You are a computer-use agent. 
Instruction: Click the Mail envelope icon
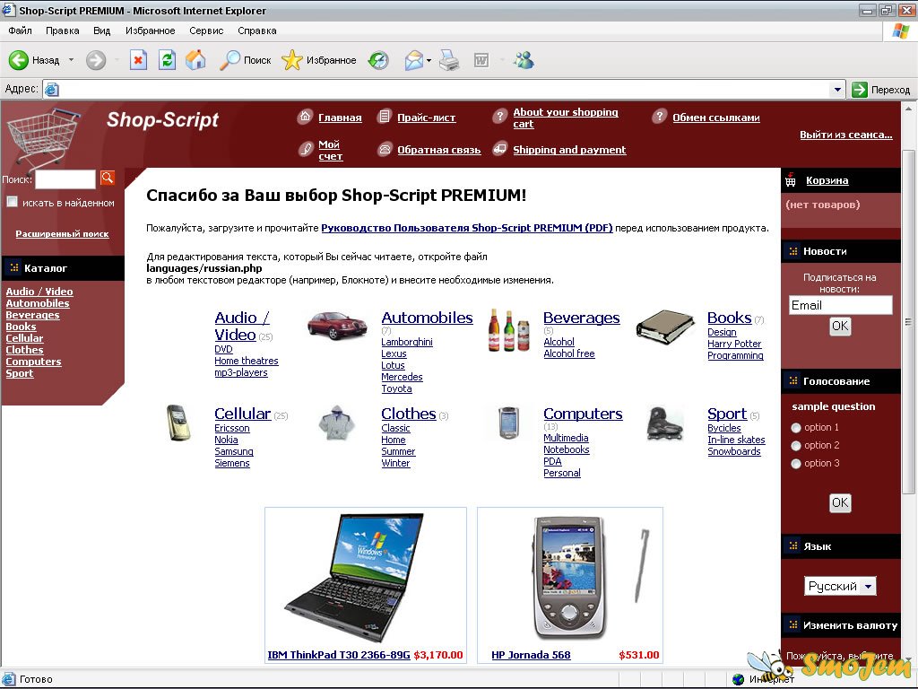click(414, 60)
